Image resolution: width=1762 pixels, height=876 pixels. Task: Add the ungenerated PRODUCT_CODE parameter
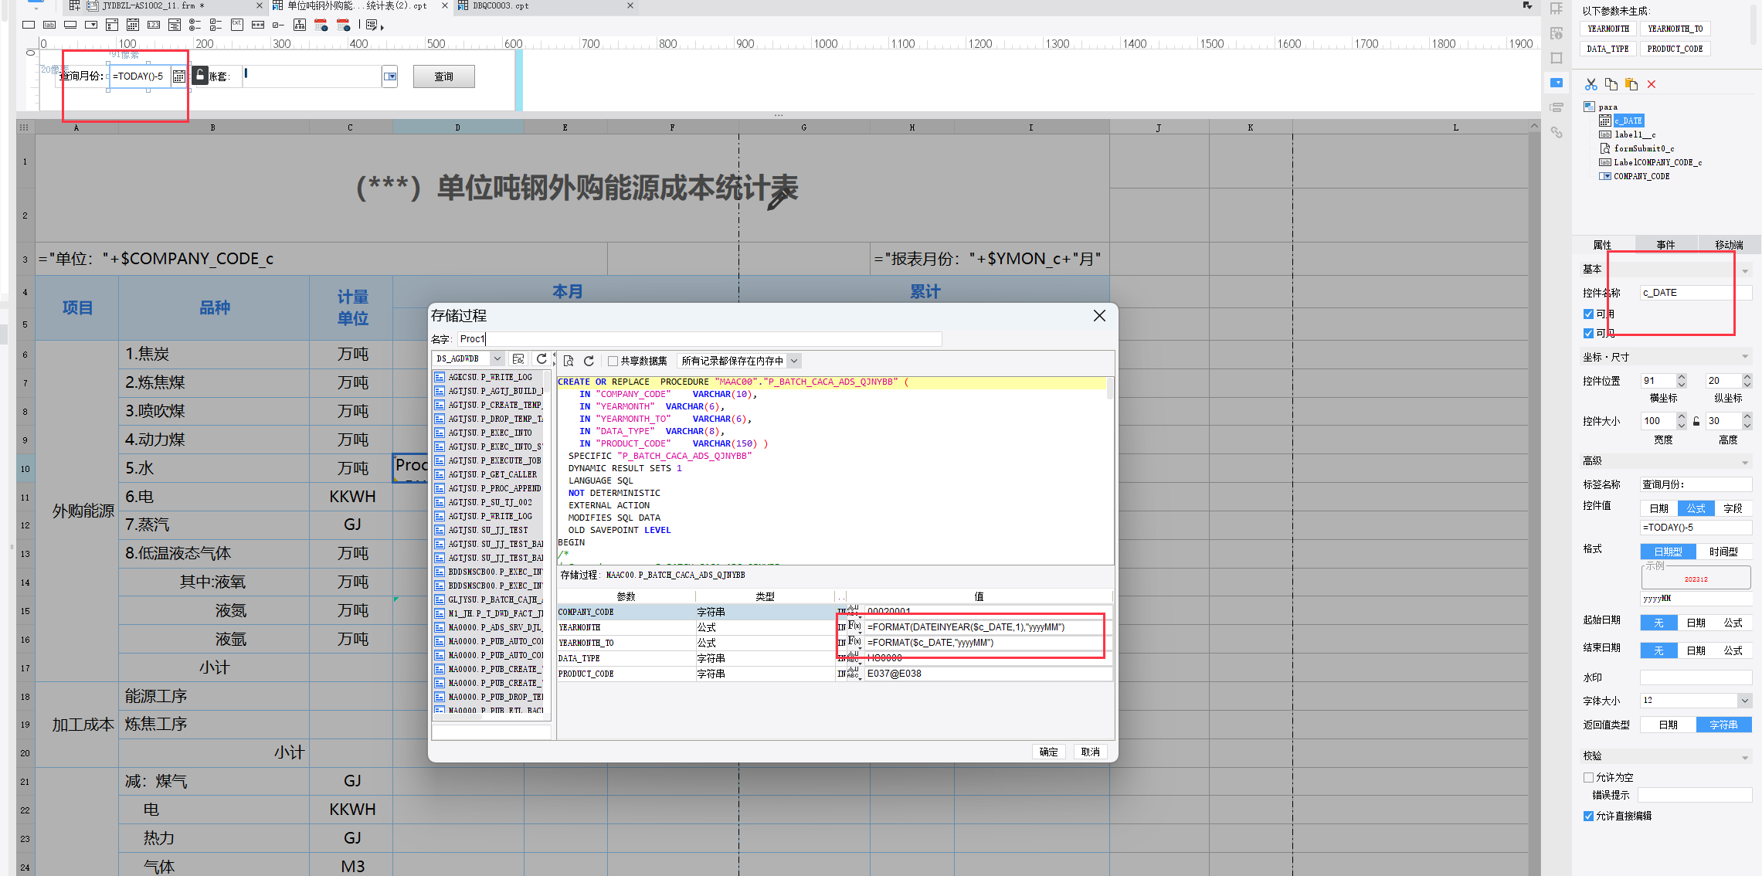(1674, 49)
